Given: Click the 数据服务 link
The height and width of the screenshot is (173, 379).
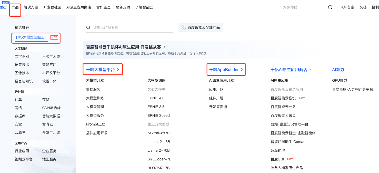Looking at the screenshot, I should (93, 89).
